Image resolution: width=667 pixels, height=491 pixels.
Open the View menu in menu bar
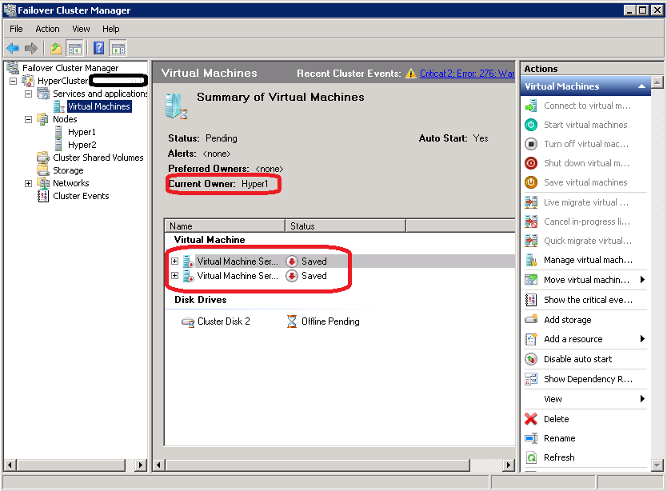click(x=81, y=29)
